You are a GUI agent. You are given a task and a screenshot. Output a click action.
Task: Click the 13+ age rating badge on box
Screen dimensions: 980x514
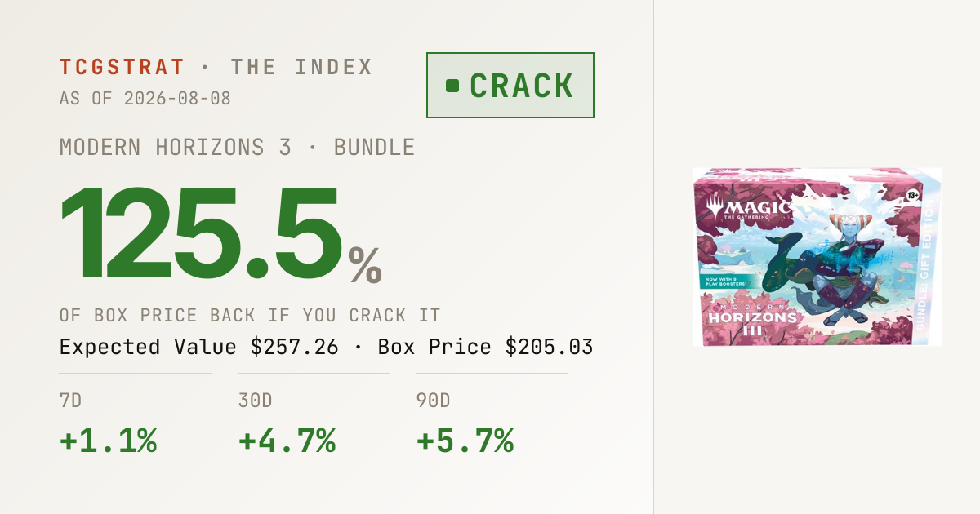click(913, 196)
